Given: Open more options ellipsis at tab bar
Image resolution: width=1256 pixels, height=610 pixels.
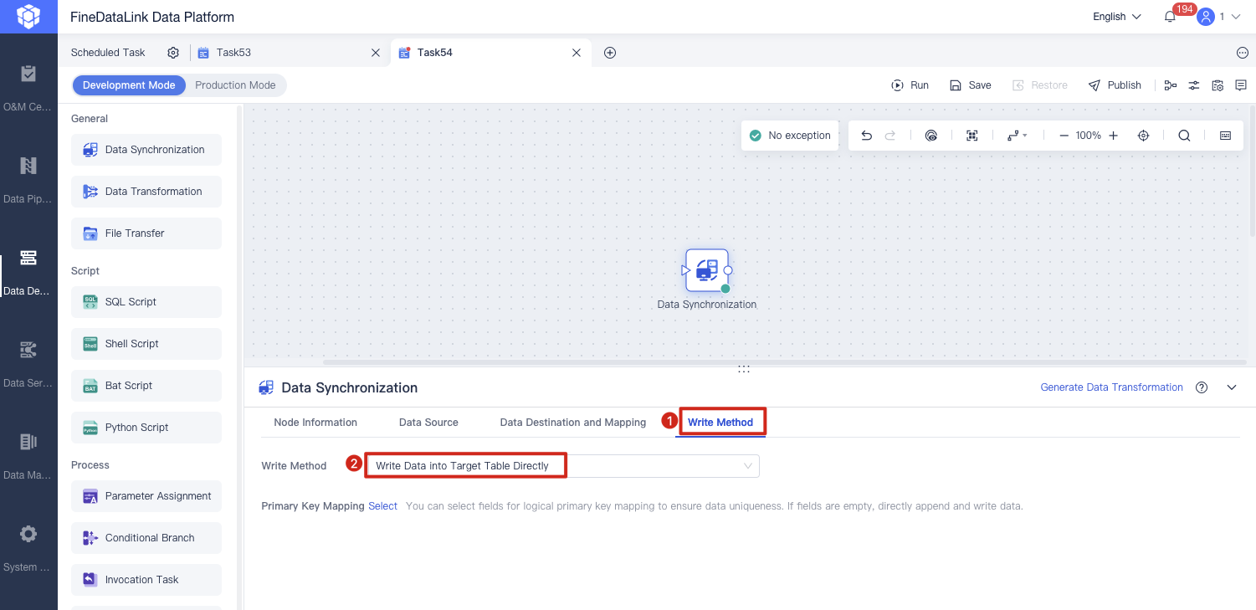Looking at the screenshot, I should (x=1242, y=53).
